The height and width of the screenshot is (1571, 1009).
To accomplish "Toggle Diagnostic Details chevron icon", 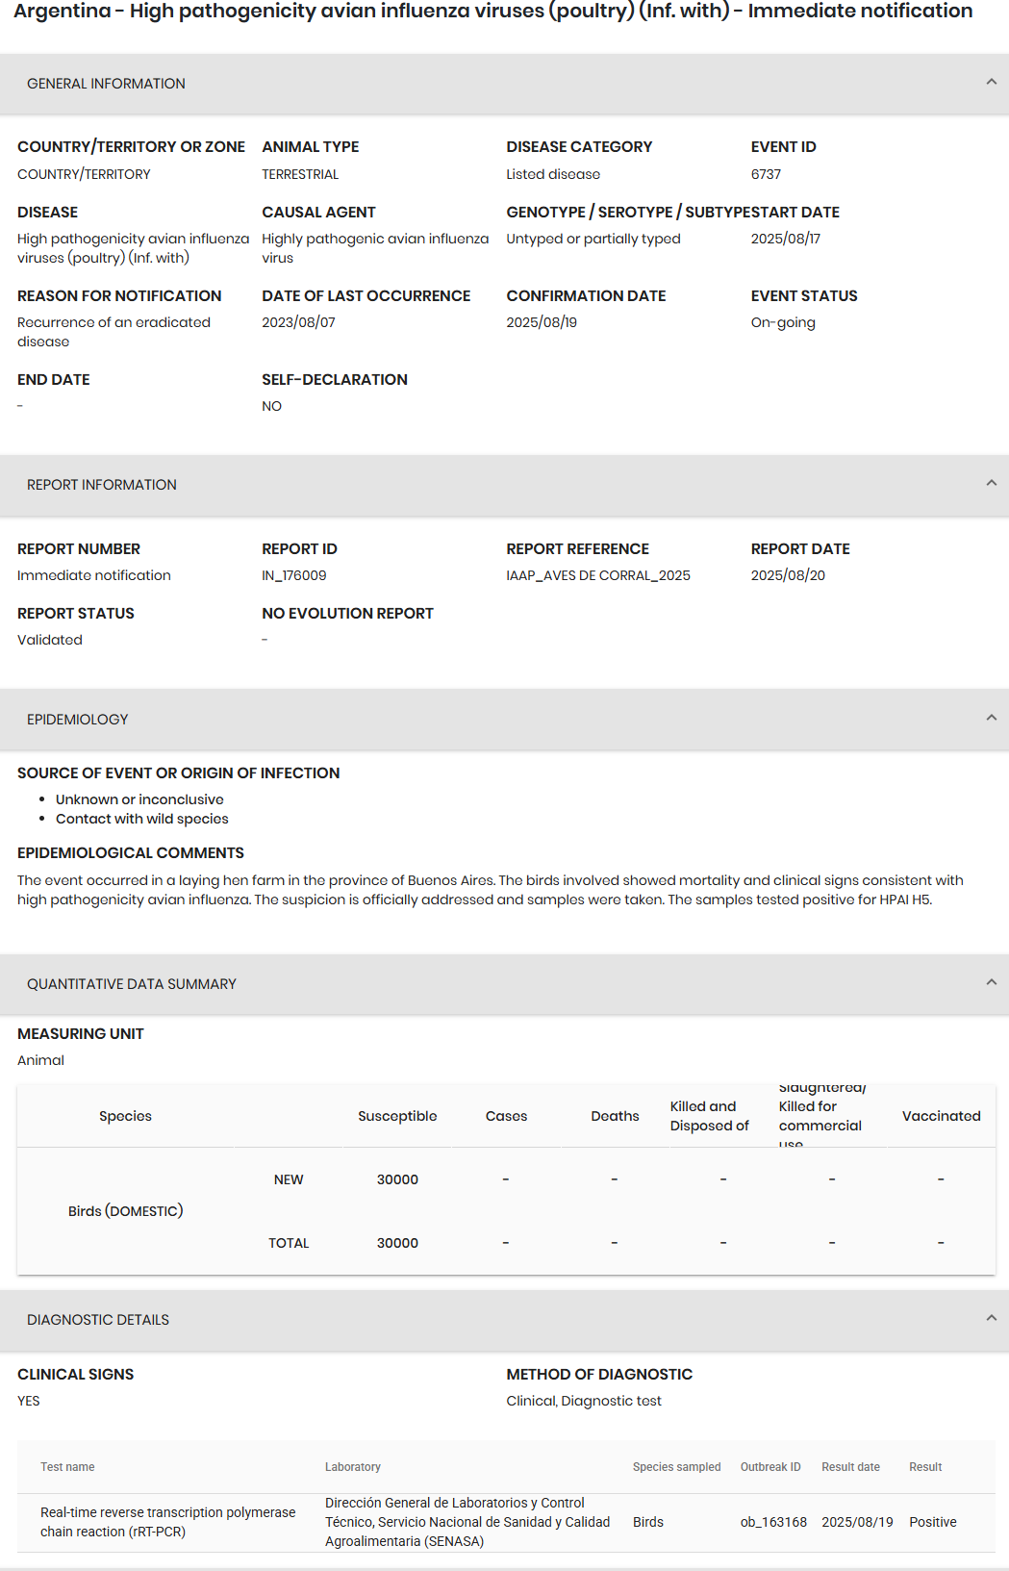I will [991, 1319].
